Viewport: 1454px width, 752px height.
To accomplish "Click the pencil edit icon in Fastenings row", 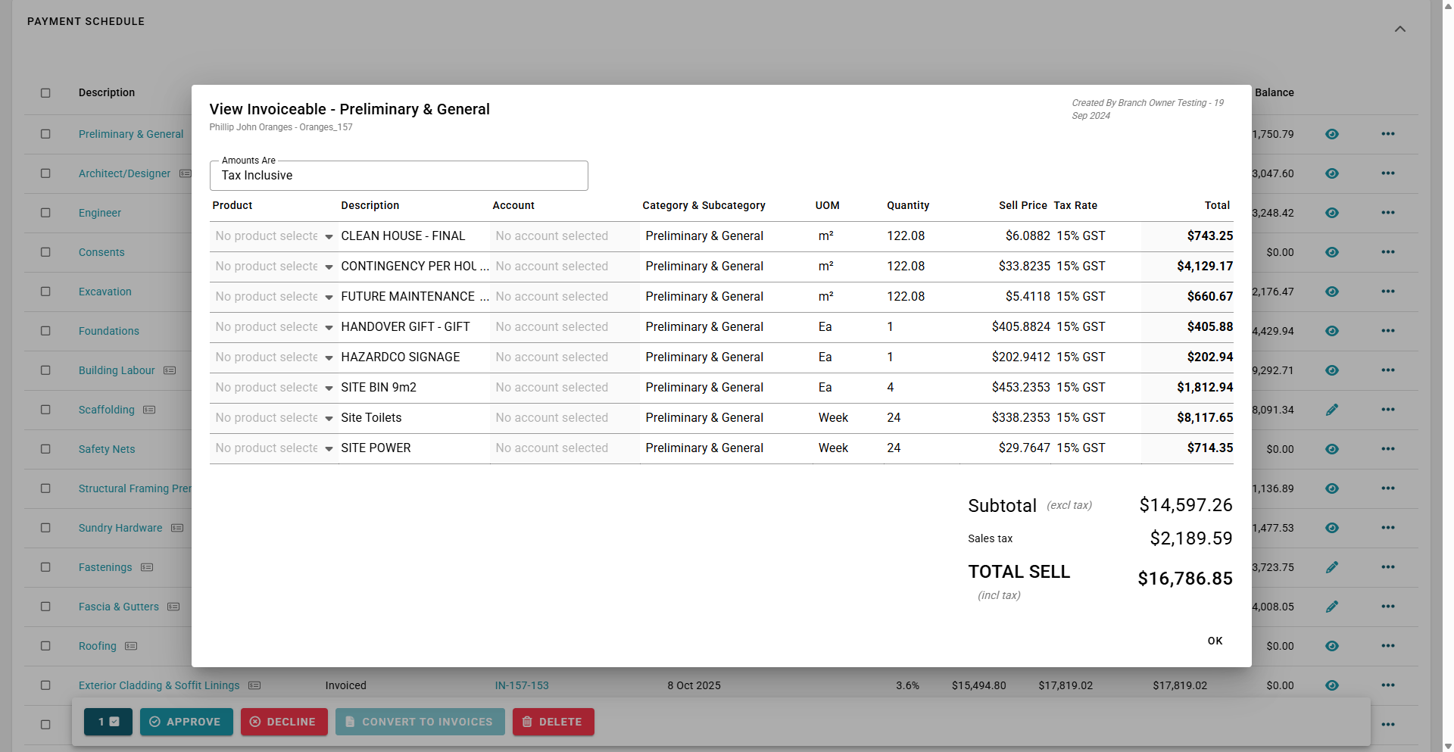I will click(1332, 567).
